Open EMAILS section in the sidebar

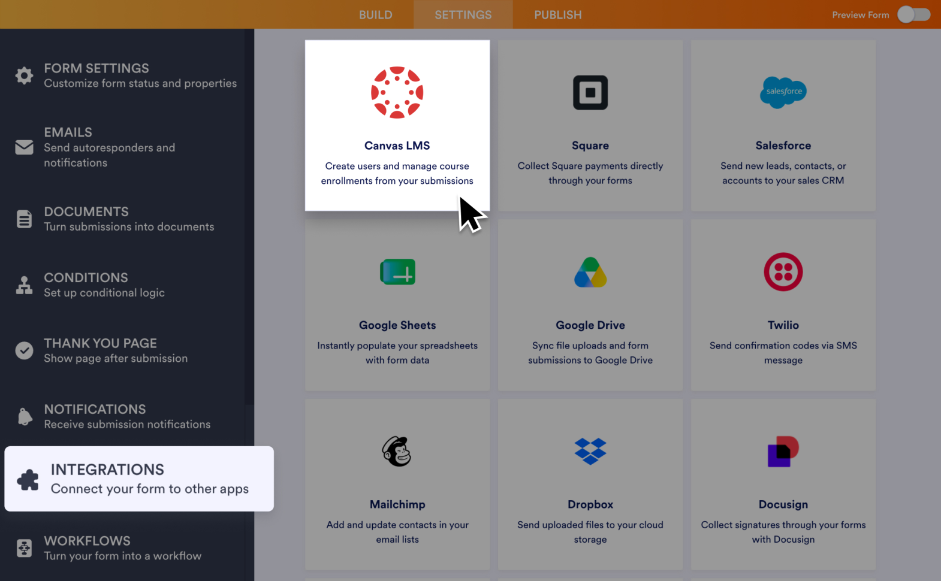tap(68, 132)
